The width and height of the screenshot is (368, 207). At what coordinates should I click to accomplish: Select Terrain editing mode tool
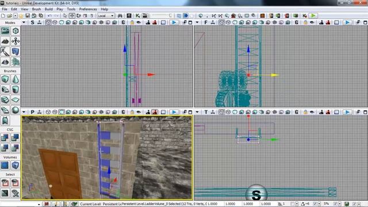5,41
